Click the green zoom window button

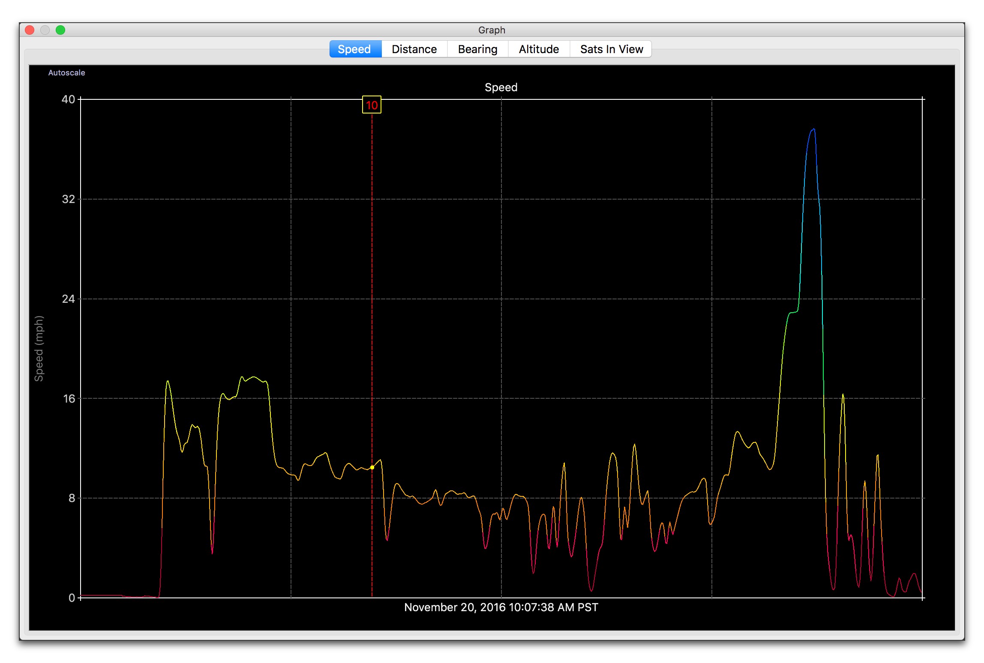60,30
